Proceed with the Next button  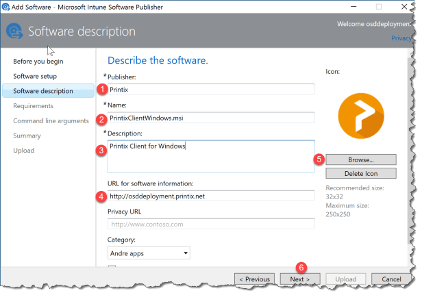point(299,279)
